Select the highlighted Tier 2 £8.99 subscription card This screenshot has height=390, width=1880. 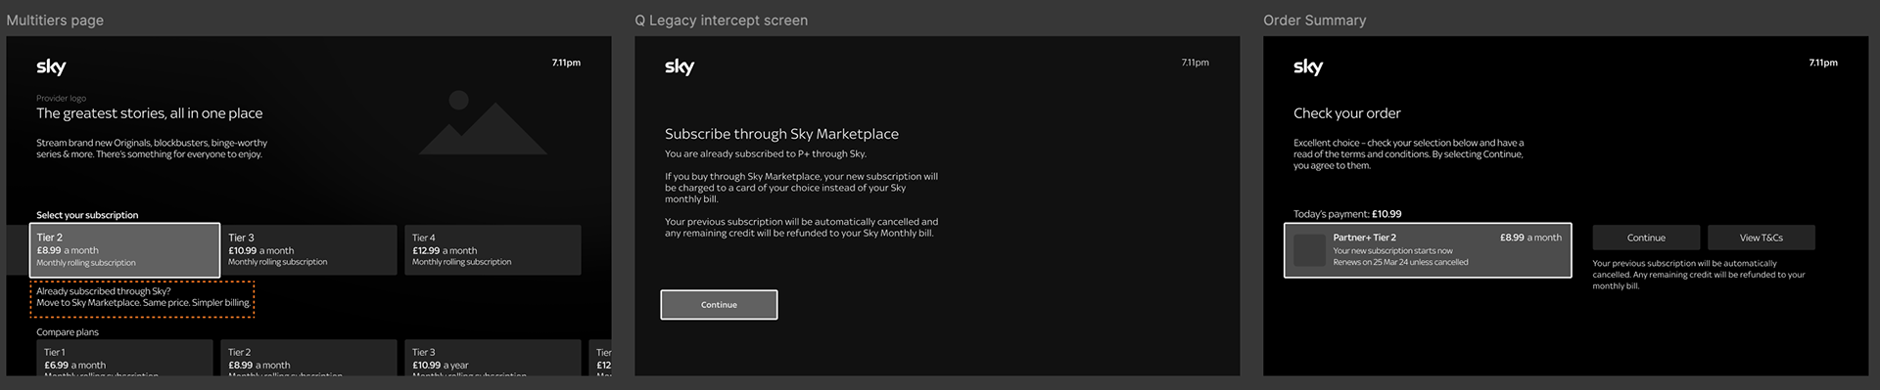point(124,250)
